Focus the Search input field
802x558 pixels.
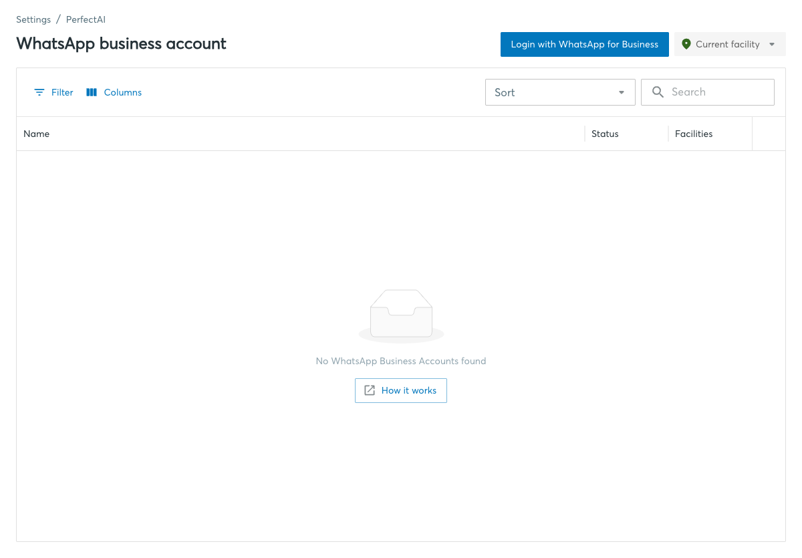(708, 92)
